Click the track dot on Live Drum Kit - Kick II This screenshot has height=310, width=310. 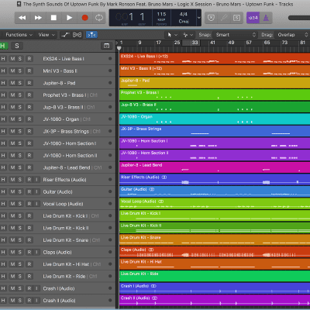click(x=110, y=228)
